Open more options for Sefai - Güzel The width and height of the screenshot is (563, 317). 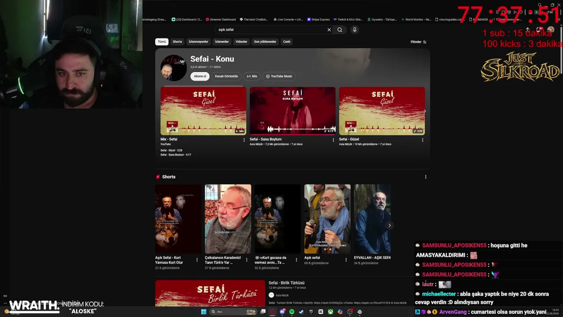(423, 140)
